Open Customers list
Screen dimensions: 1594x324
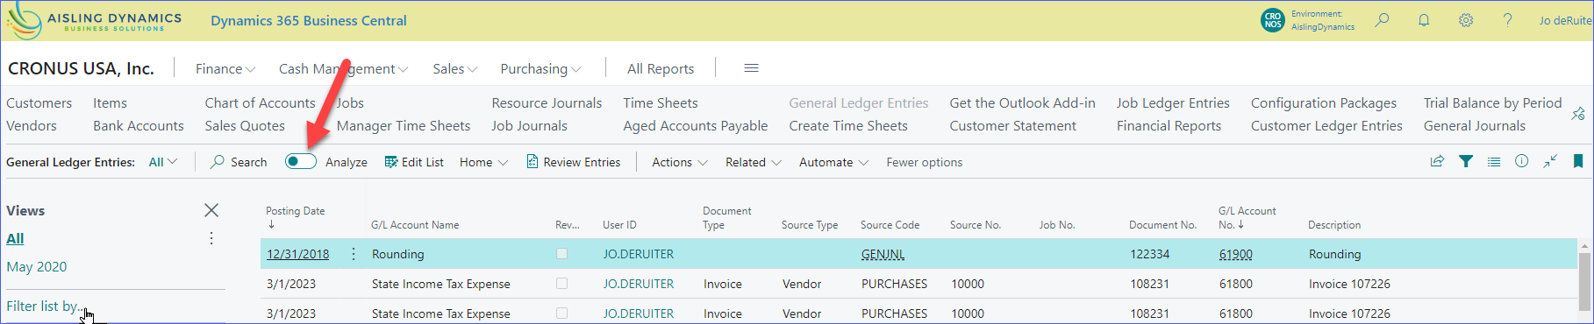pos(39,103)
